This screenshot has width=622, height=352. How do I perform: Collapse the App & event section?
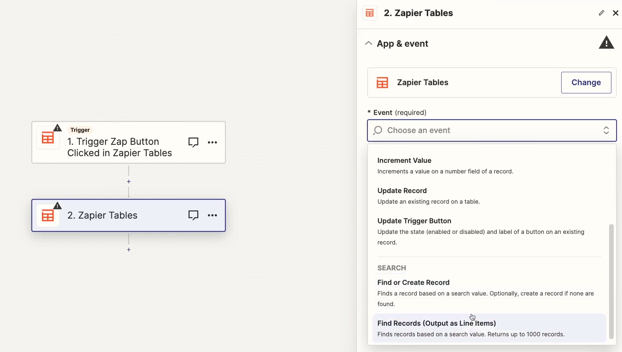[x=368, y=44]
